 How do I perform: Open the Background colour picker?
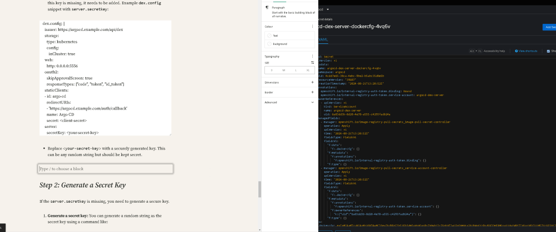coord(290,44)
